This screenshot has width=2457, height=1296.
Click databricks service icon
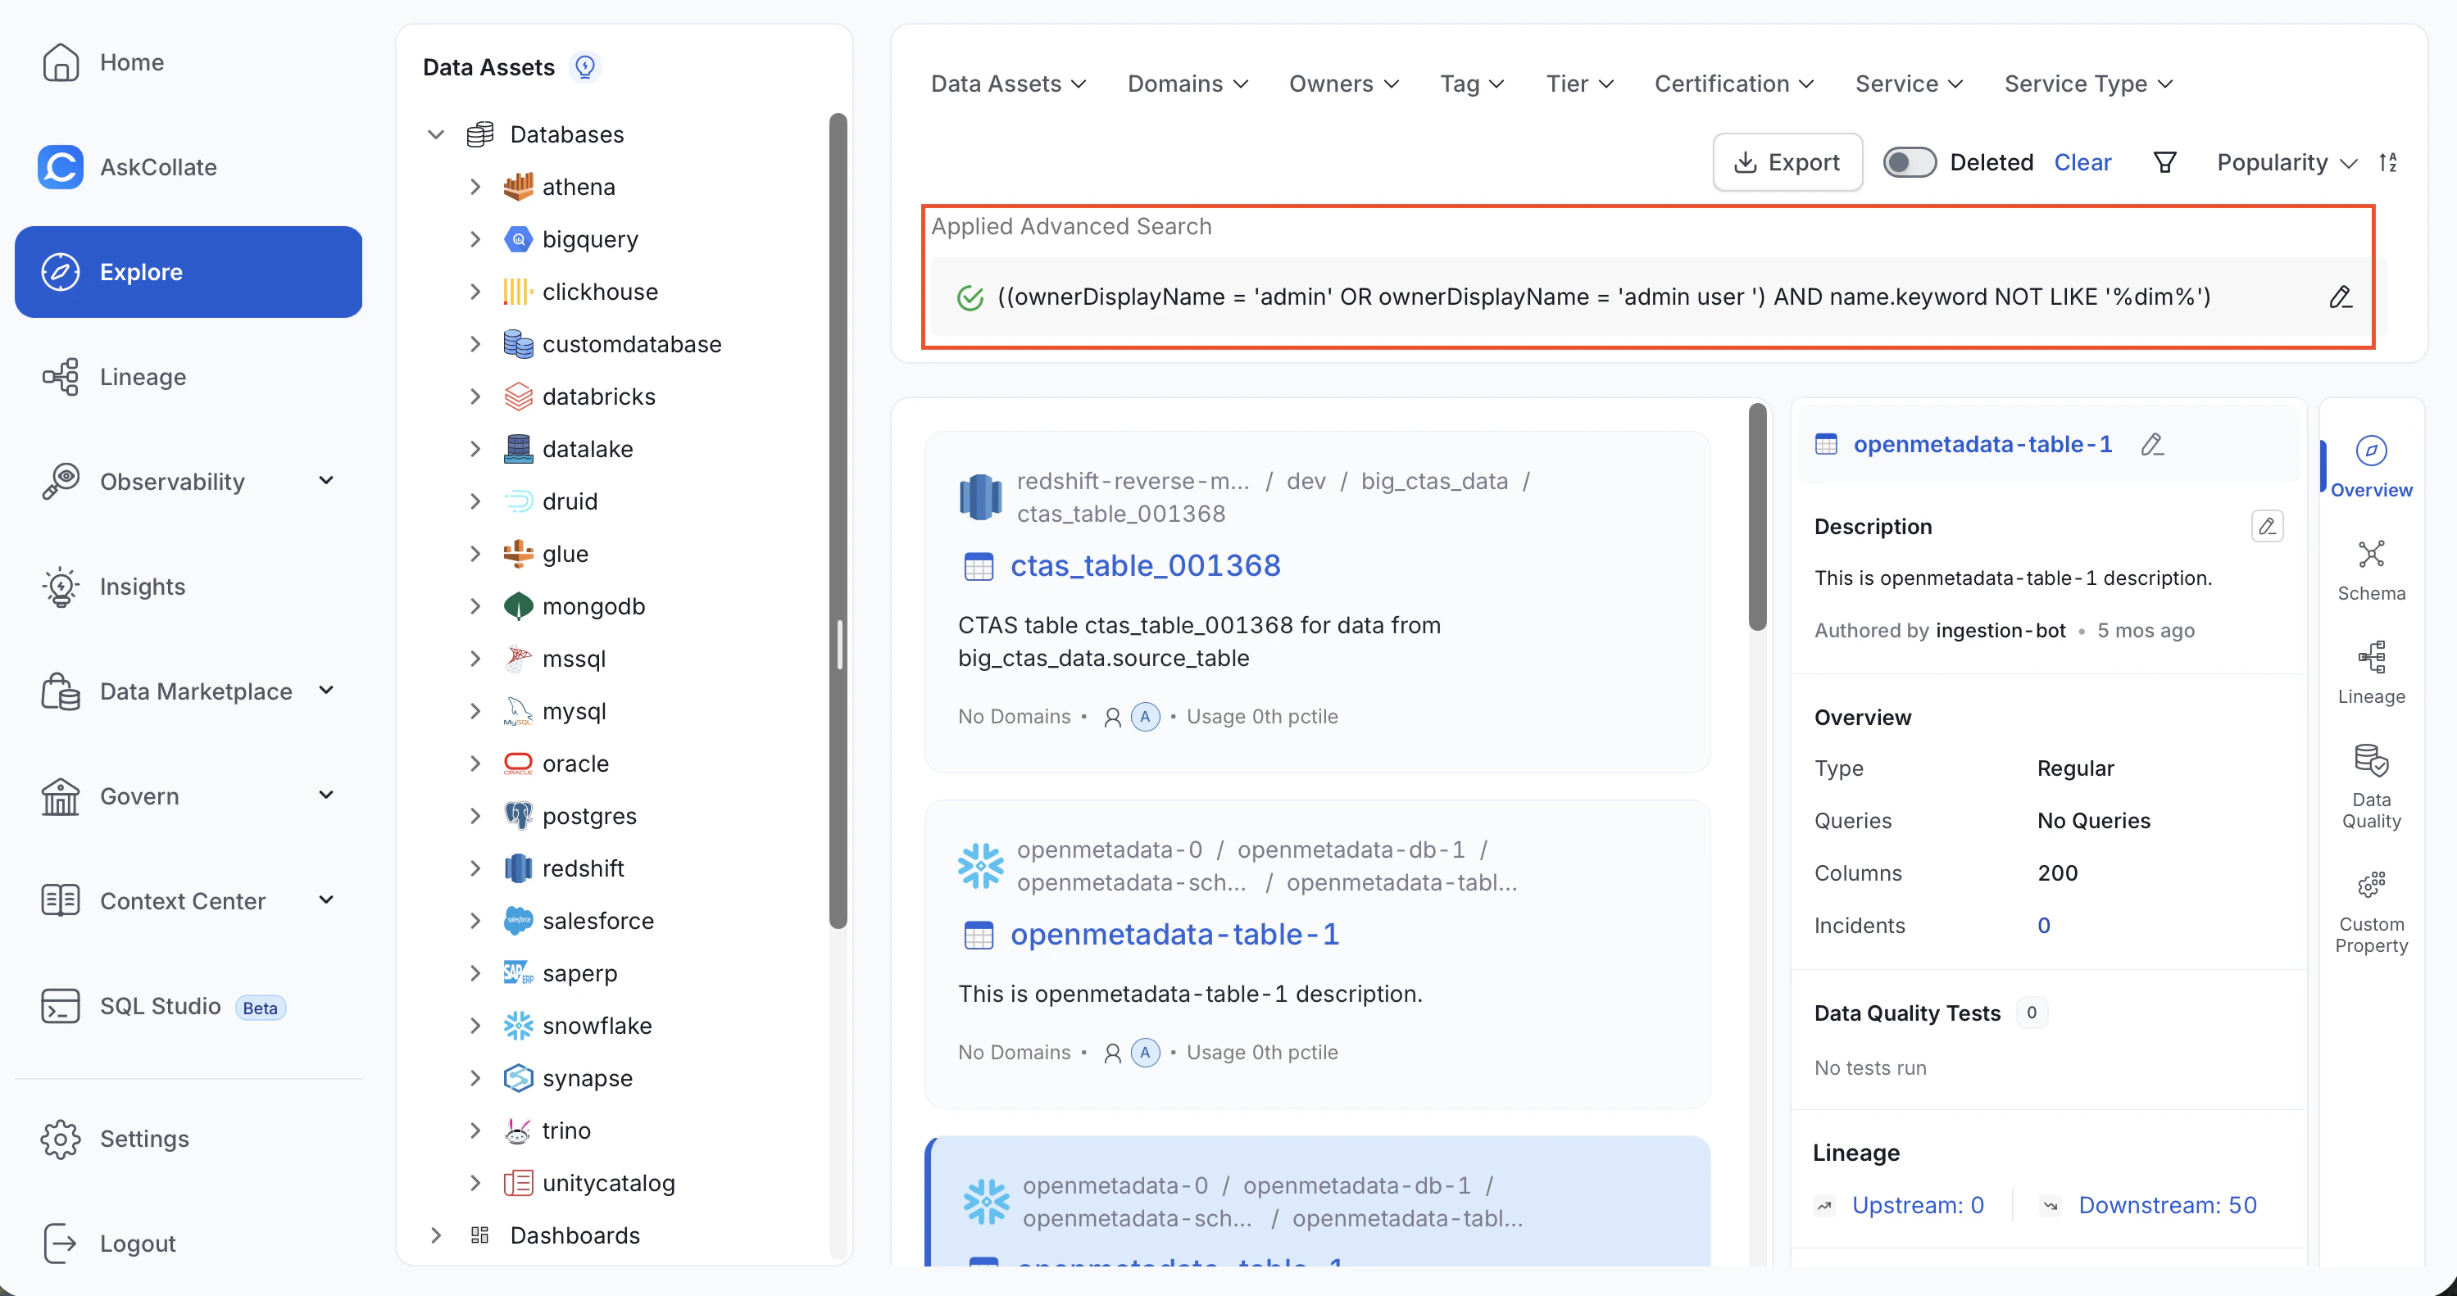pos(518,397)
